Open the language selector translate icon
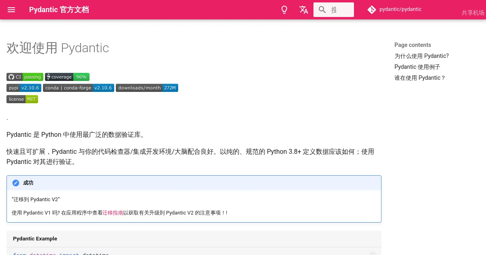Viewport: 486px width, 255px height. click(x=304, y=10)
